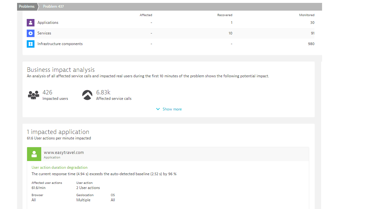Click the Affected column header
372x209 pixels.
click(x=146, y=15)
